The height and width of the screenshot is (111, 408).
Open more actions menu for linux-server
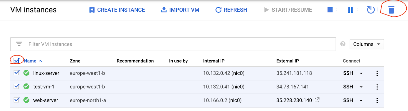pyautogui.click(x=377, y=73)
